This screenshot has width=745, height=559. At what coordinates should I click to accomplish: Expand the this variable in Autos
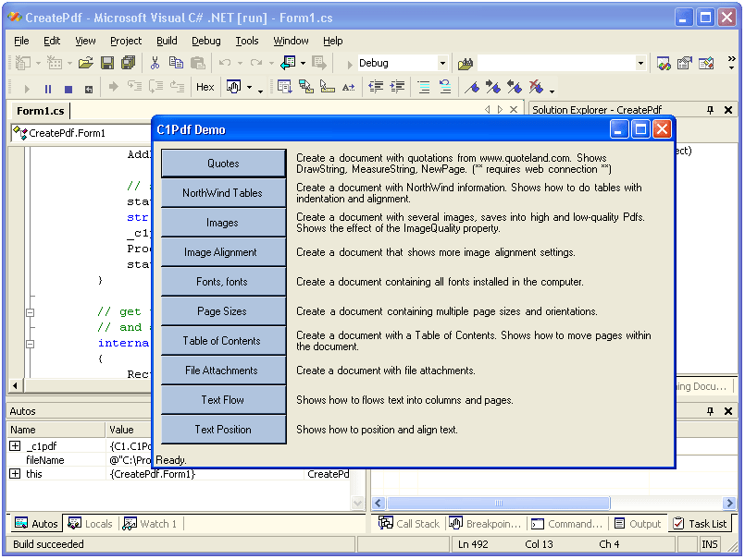tap(13, 474)
